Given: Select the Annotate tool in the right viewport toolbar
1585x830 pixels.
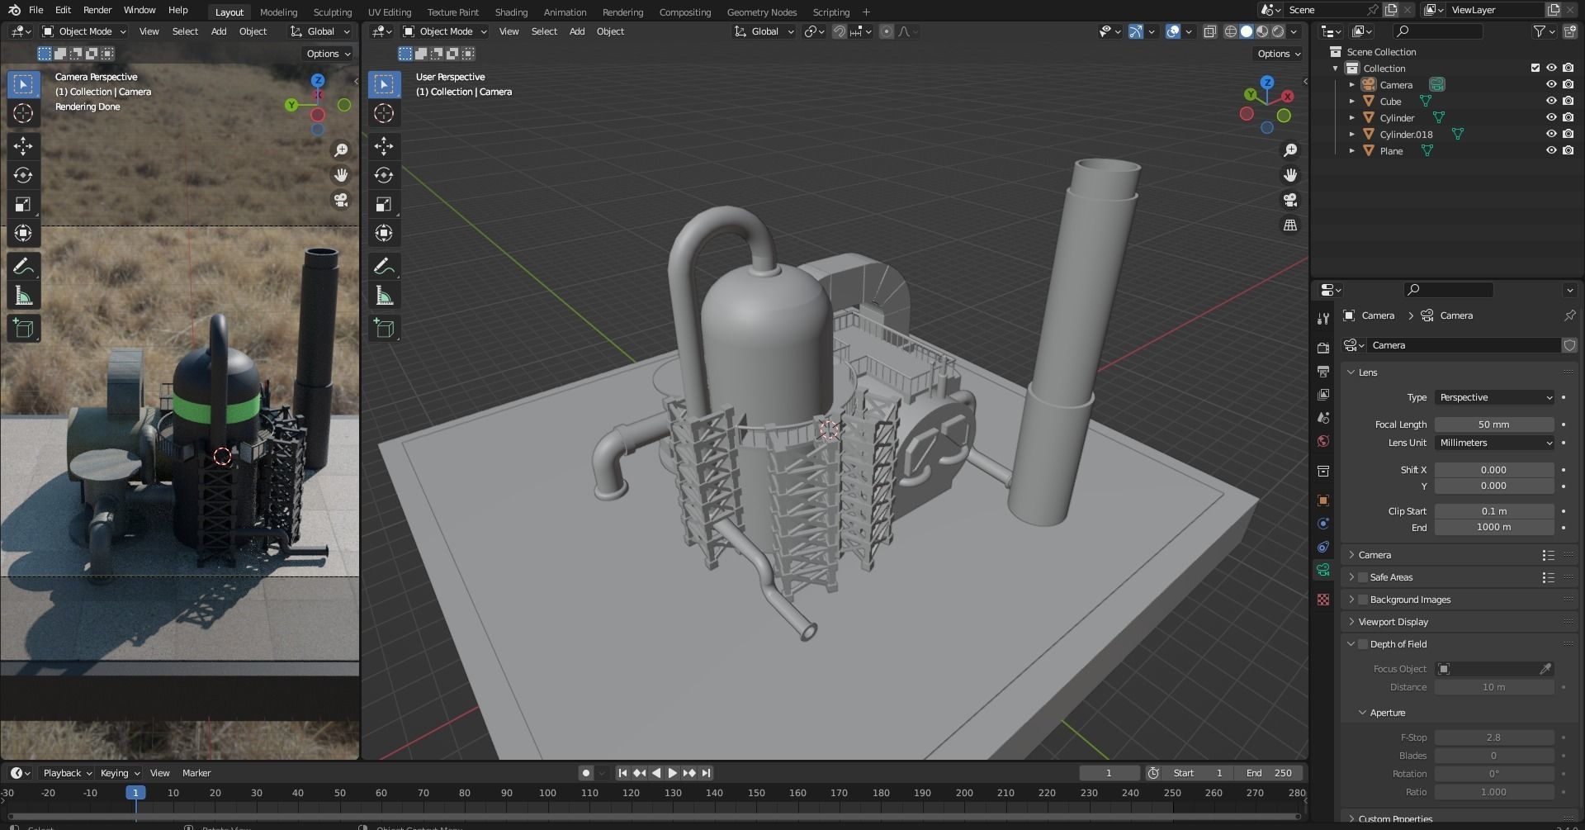Looking at the screenshot, I should pyautogui.click(x=384, y=266).
